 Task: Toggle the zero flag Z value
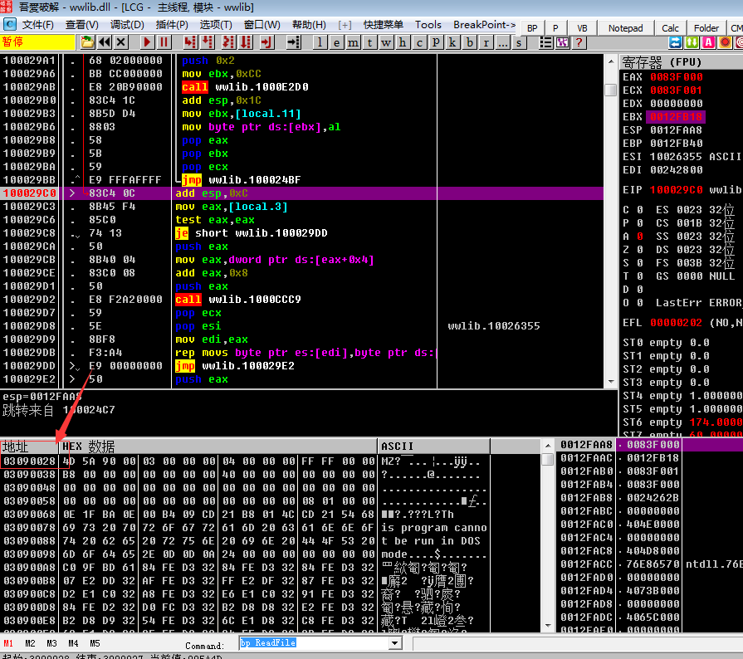click(640, 250)
